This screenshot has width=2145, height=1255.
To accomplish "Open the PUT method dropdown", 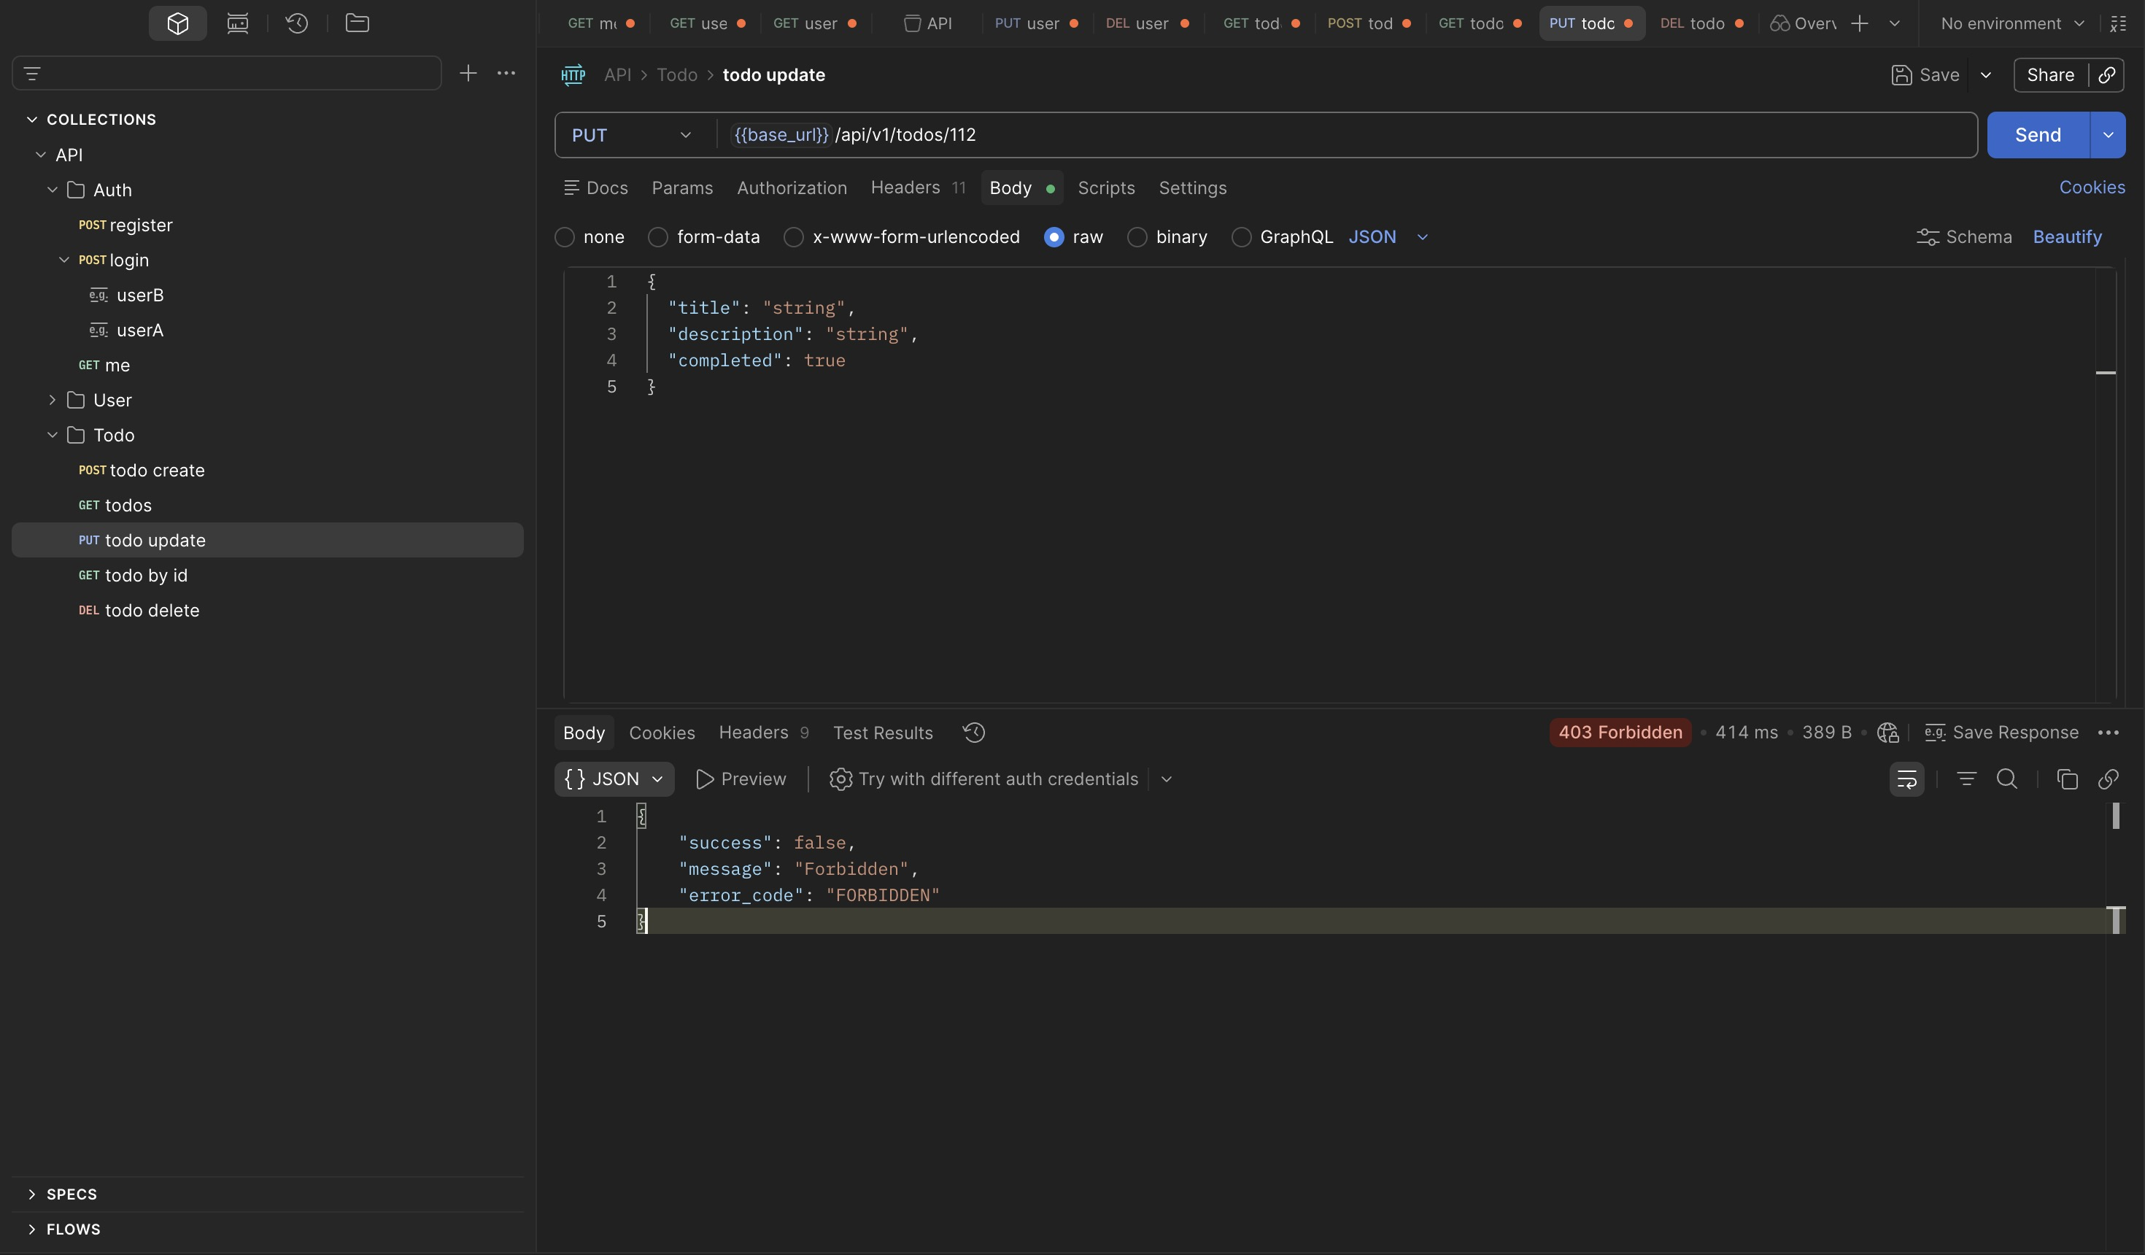I will pos(632,134).
